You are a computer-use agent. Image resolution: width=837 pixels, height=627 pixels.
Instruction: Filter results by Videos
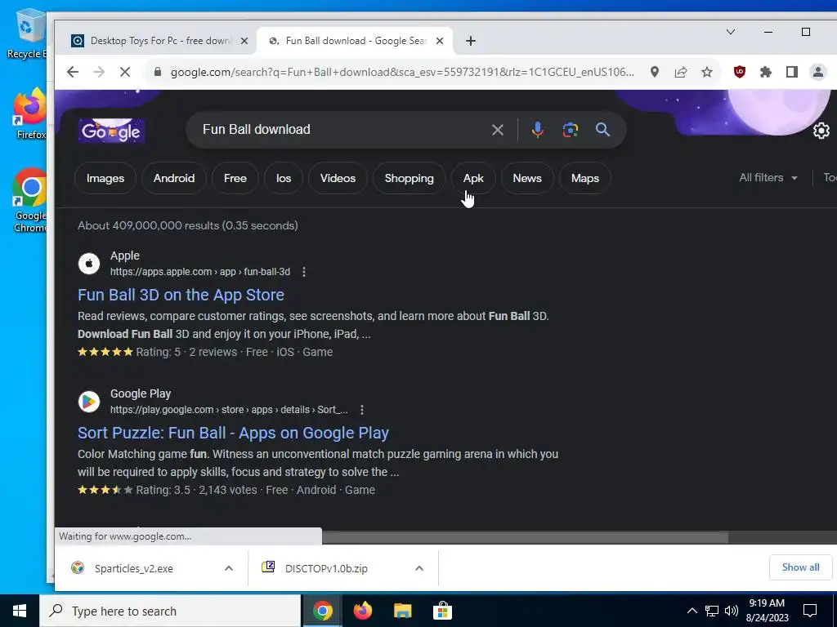click(338, 178)
